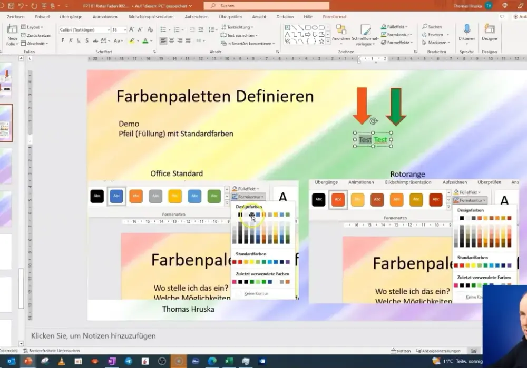Center the text alignment

[171, 40]
